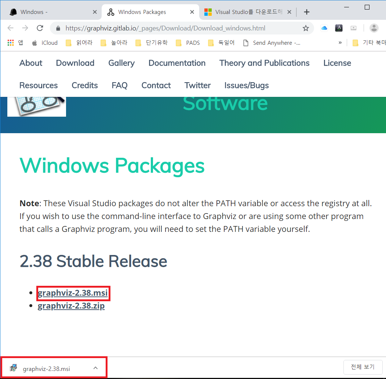Click the 전체 보기 show-all button
This screenshot has height=379, width=386.
click(x=363, y=367)
